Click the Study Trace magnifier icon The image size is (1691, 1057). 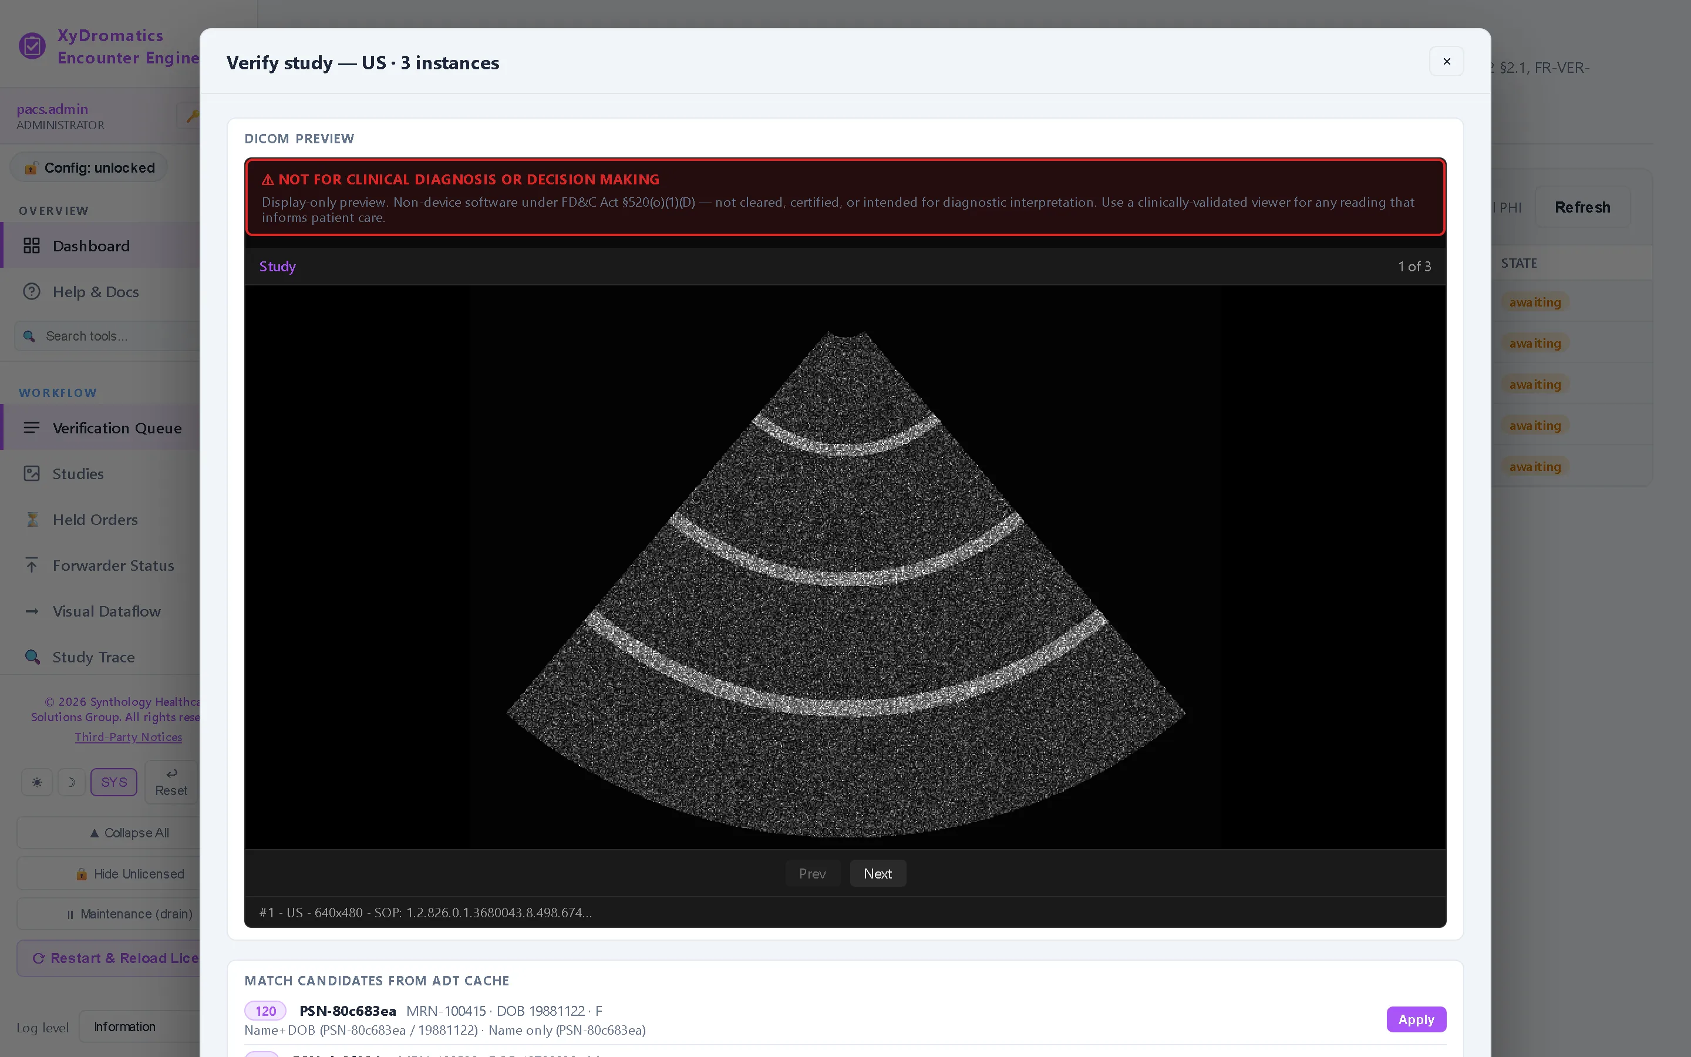pos(32,657)
